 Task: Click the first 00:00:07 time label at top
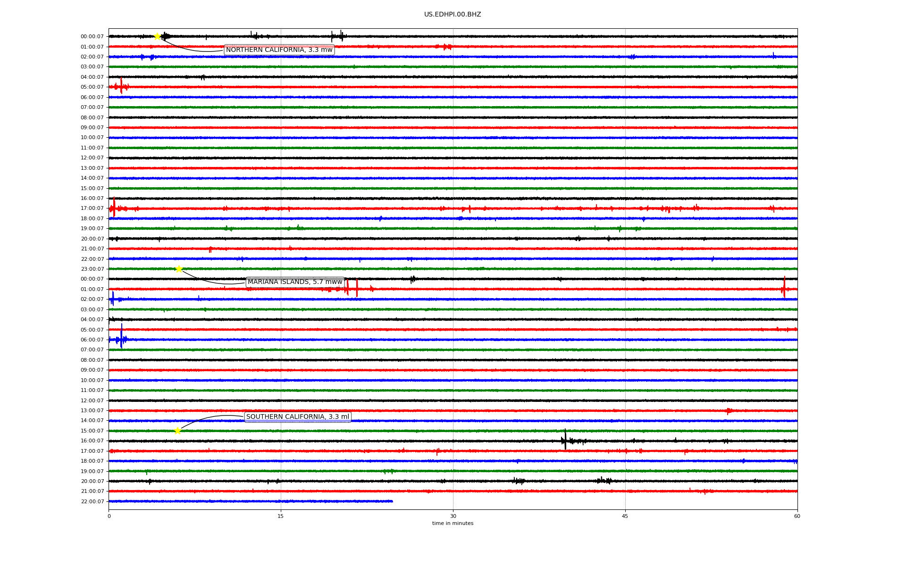pos(92,37)
